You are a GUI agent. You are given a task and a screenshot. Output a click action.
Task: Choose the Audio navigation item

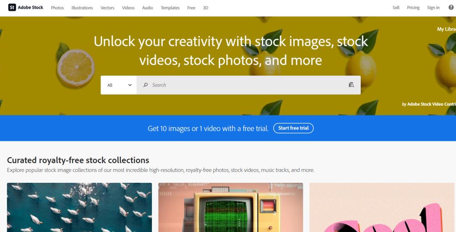point(147,8)
